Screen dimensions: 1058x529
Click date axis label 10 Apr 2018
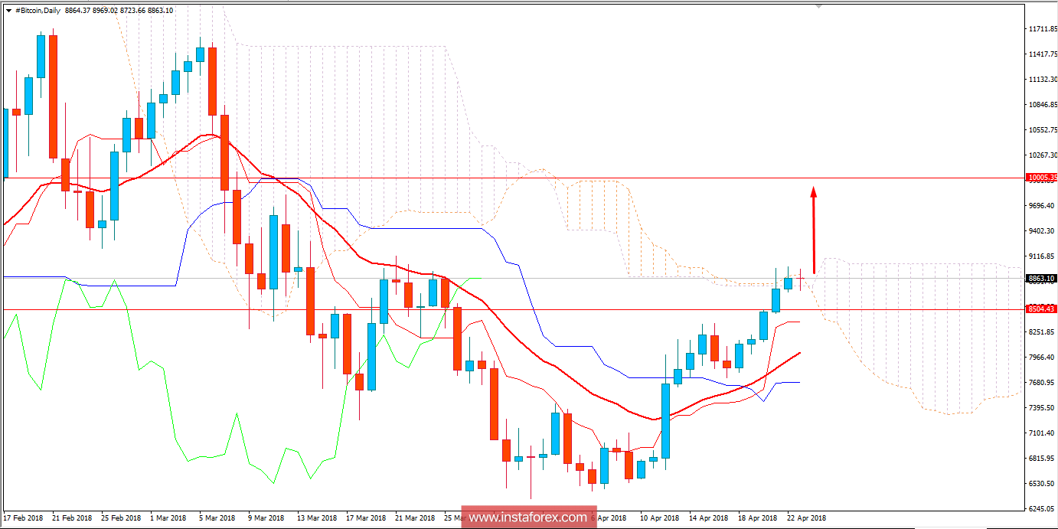pos(660,518)
